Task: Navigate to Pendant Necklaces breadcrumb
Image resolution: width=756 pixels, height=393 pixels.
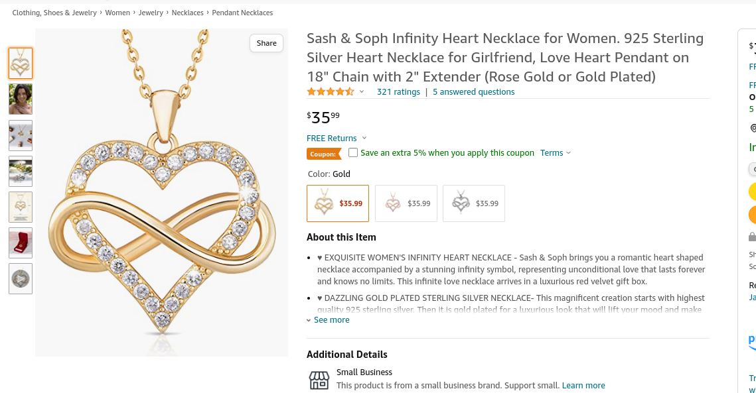Action: click(242, 13)
